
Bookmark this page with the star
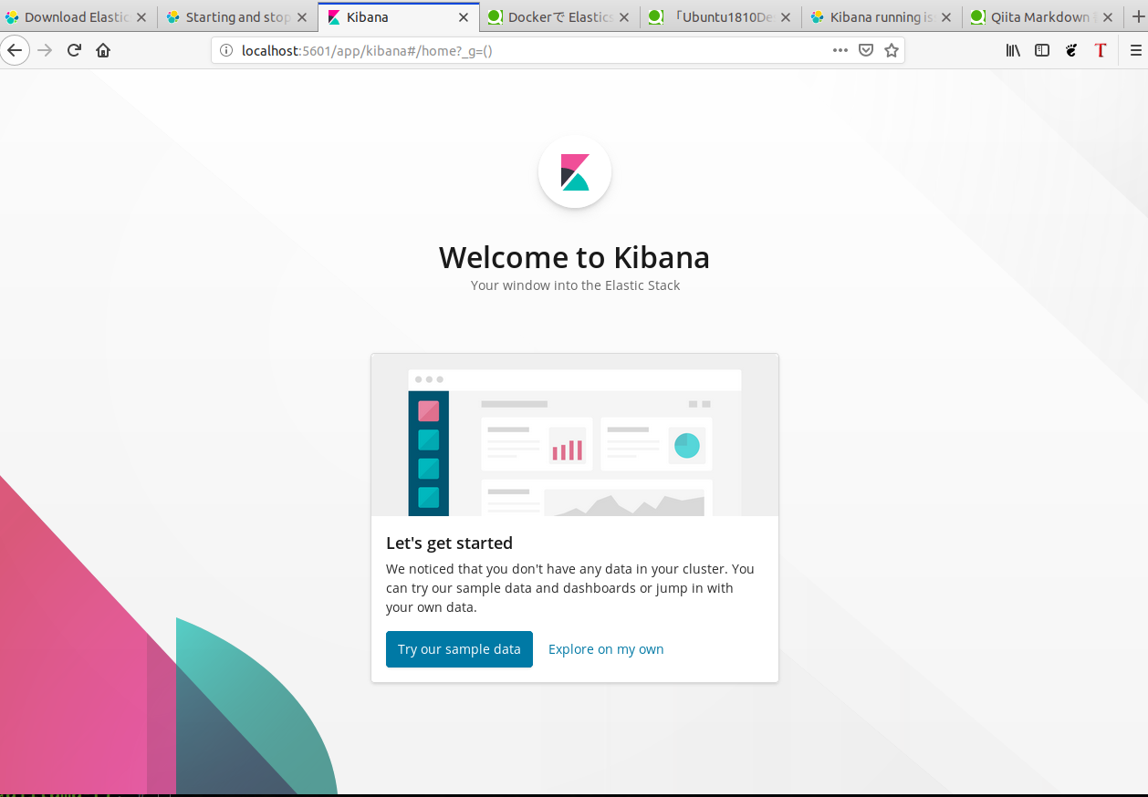891,50
